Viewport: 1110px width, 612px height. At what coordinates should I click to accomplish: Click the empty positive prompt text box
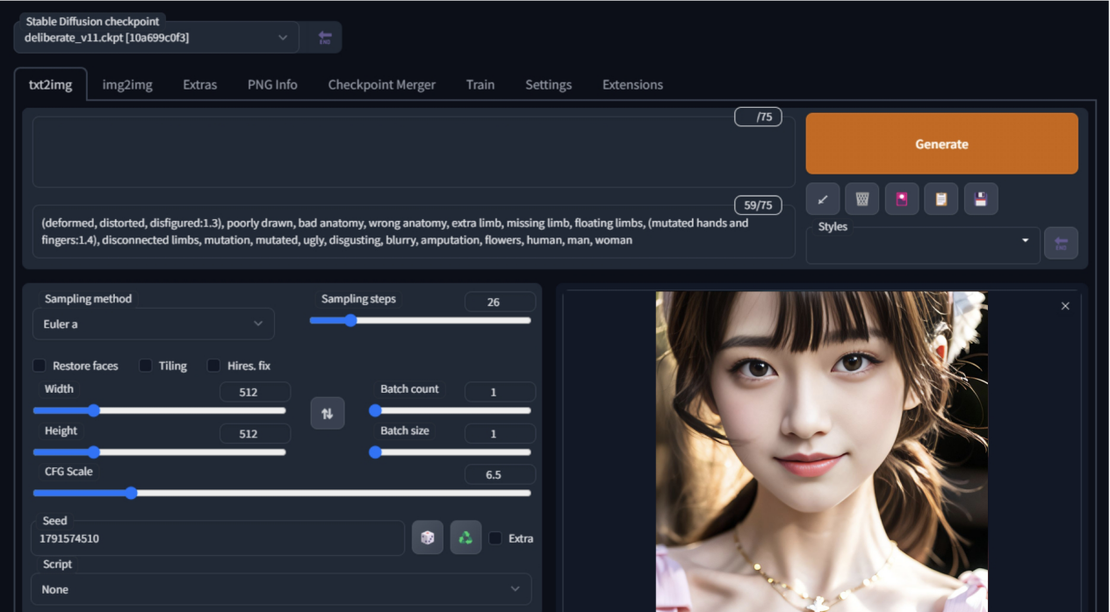coord(414,152)
